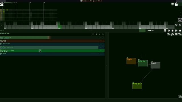Open the pattern editor hamburger menu

[173, 4]
